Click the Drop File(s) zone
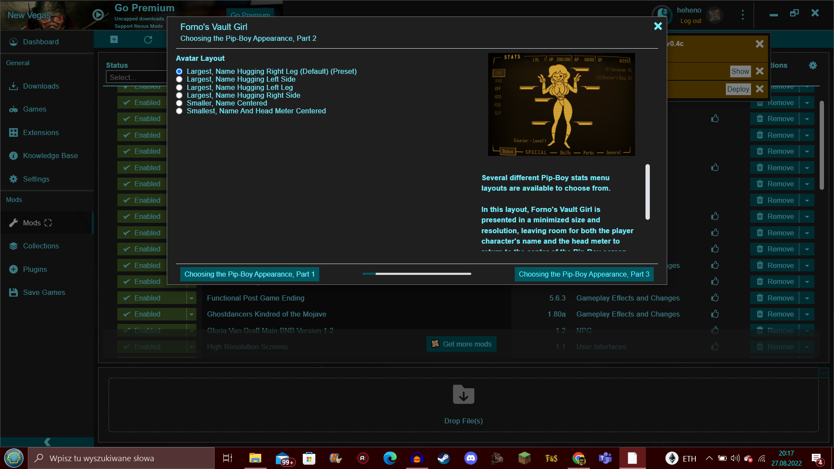Screen dimensions: 834x469 [463, 405]
